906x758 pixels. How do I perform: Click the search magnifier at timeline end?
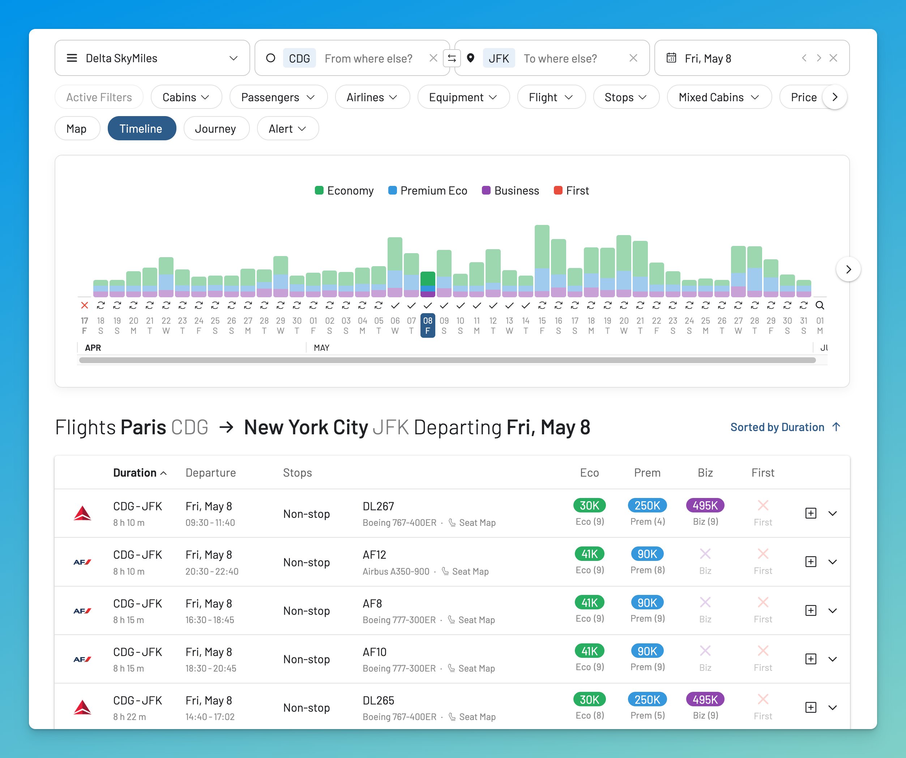tap(820, 306)
